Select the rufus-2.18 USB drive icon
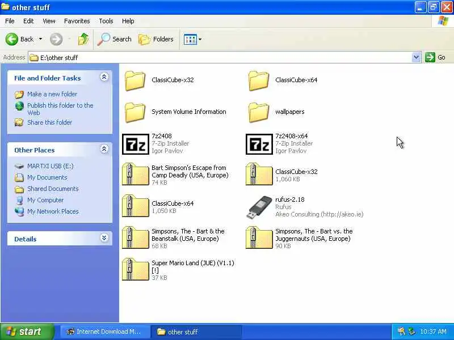 (x=259, y=207)
